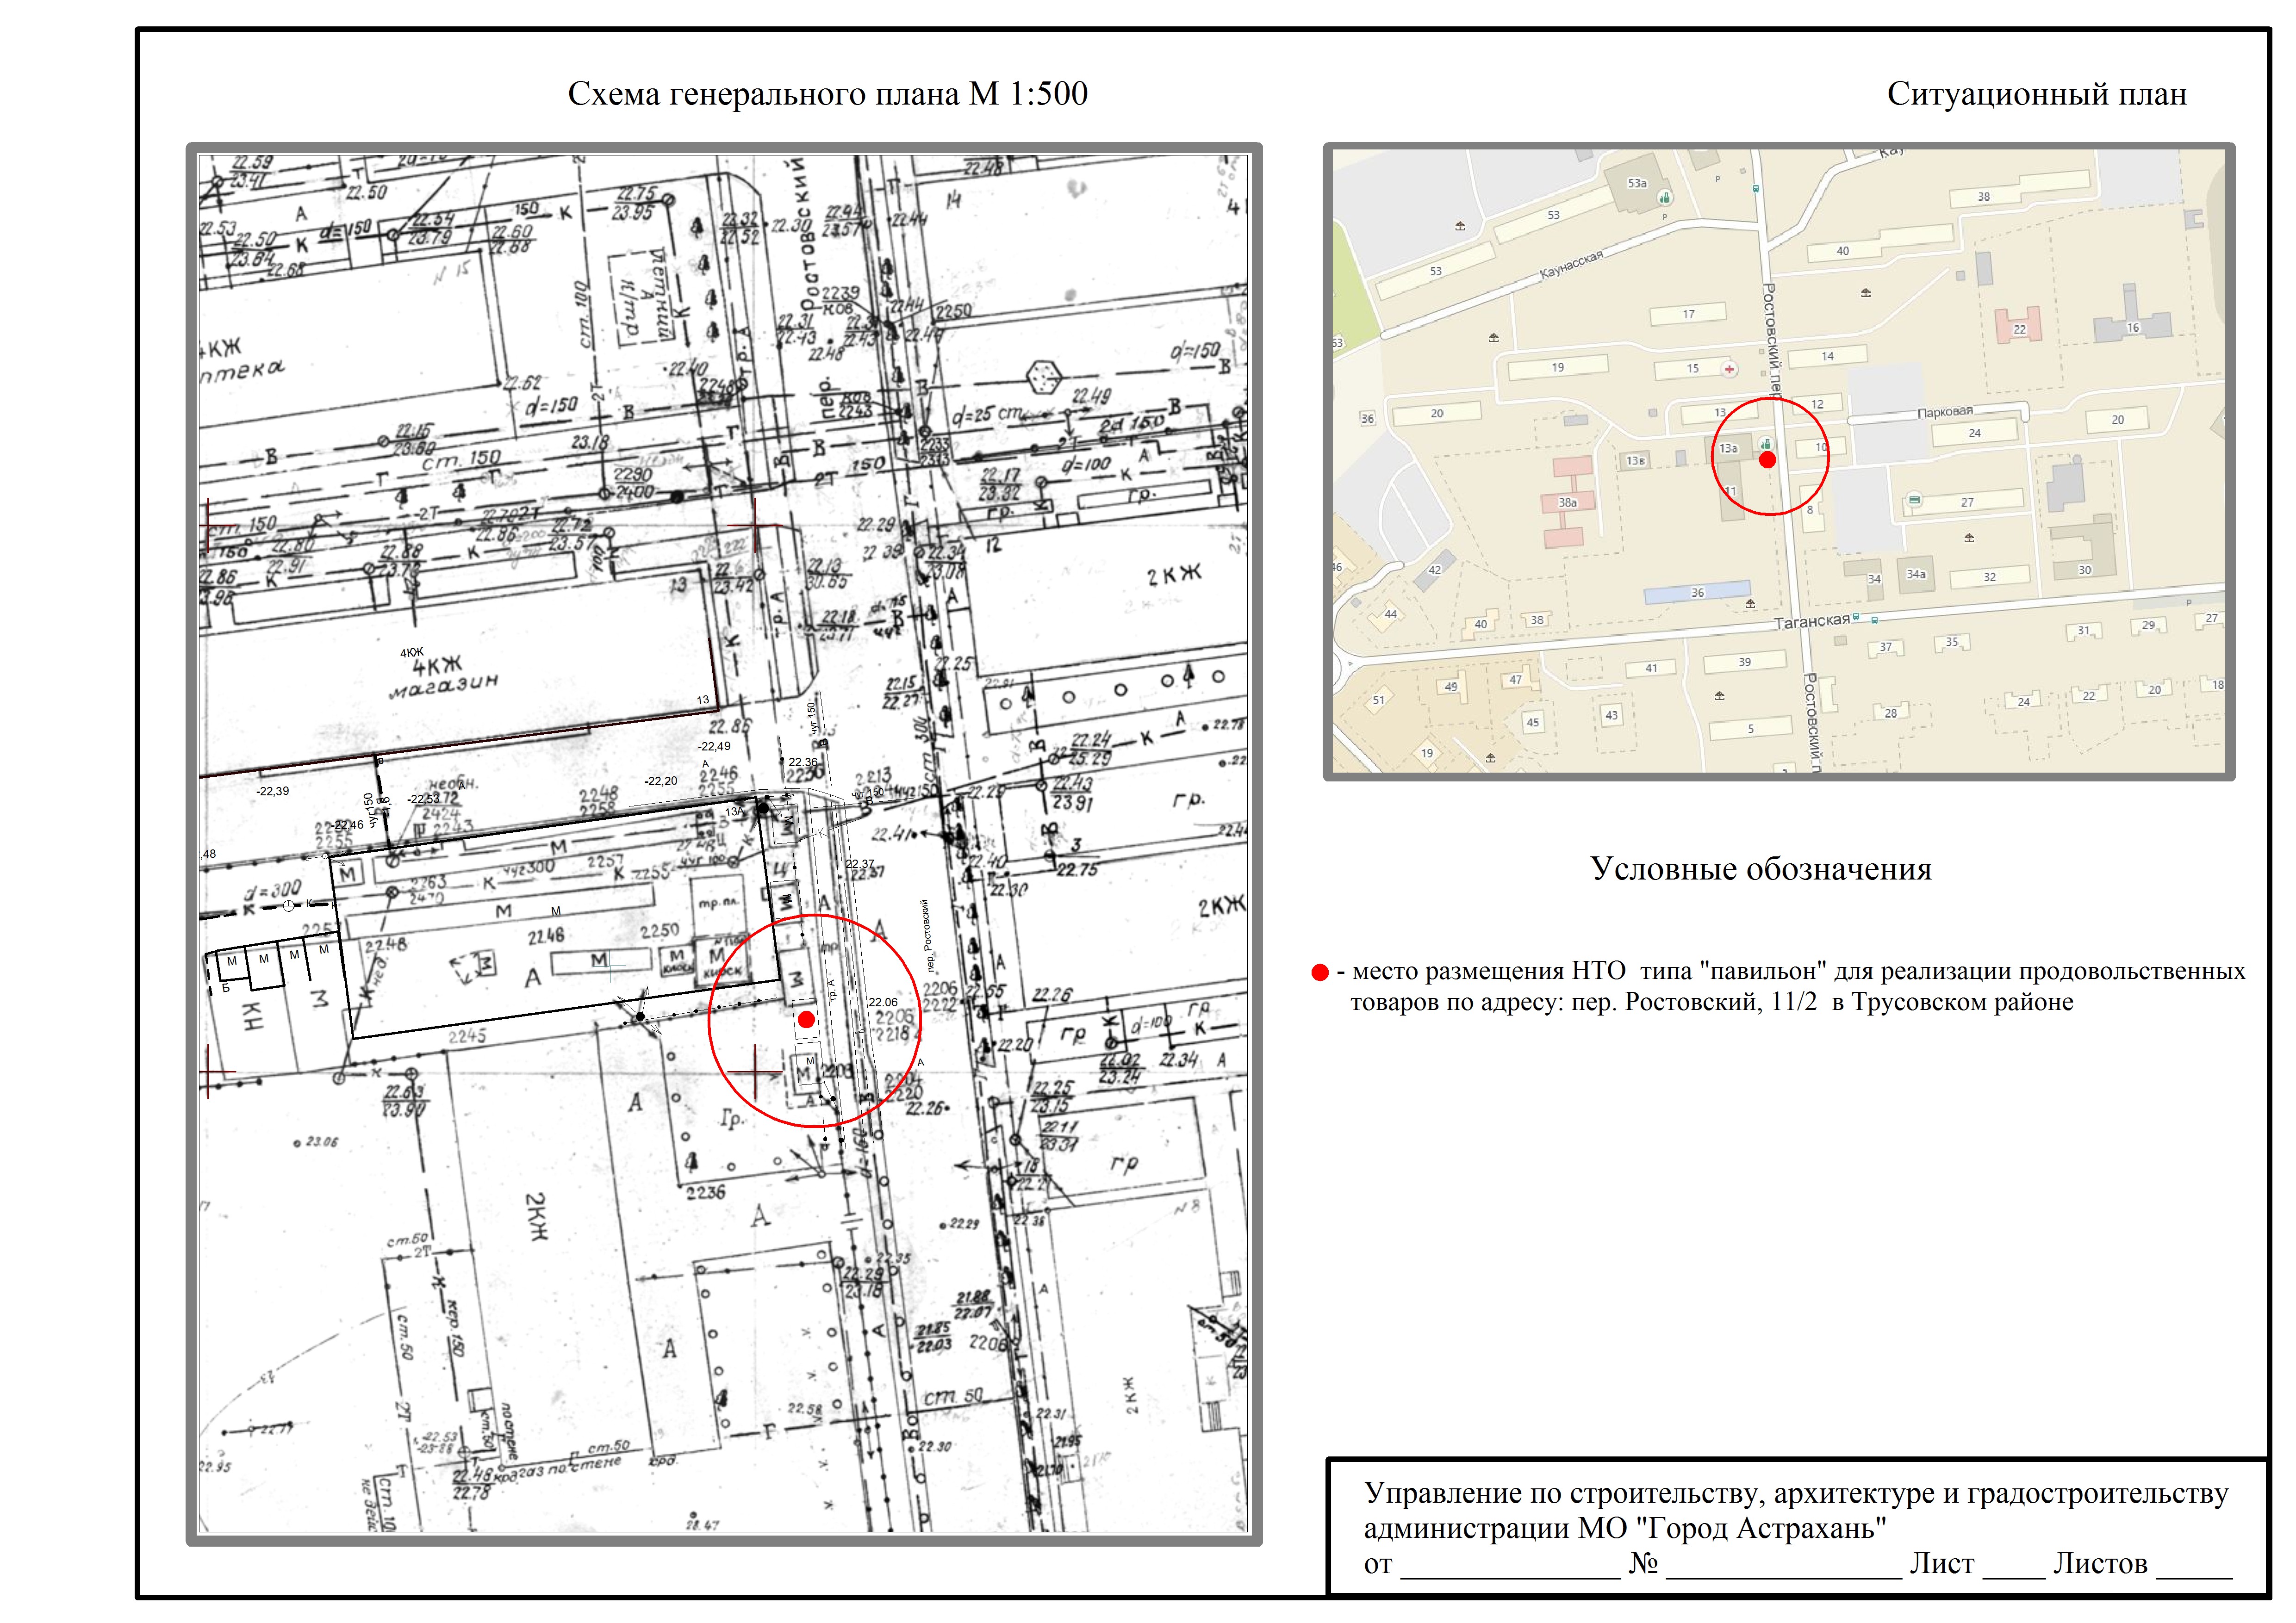Click the Таганская street label on map
This screenshot has width=2296, height=1623.
(1811, 622)
